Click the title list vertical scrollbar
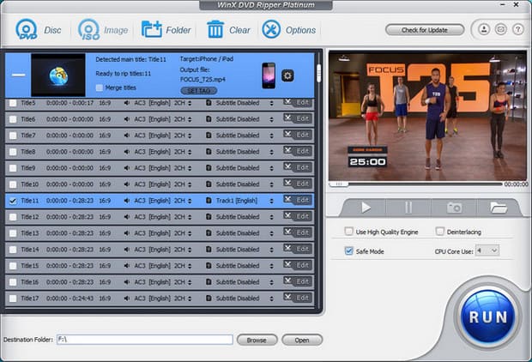 pyautogui.click(x=318, y=73)
